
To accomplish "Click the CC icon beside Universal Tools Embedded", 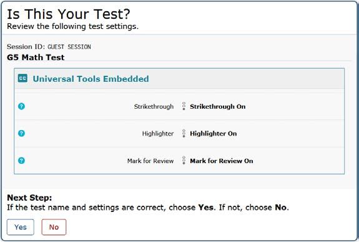I will (x=22, y=78).
